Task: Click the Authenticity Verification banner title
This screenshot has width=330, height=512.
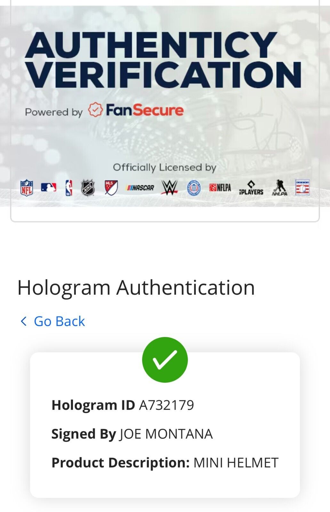Action: point(163,60)
